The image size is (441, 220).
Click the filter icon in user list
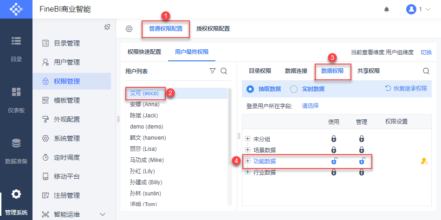click(213, 71)
